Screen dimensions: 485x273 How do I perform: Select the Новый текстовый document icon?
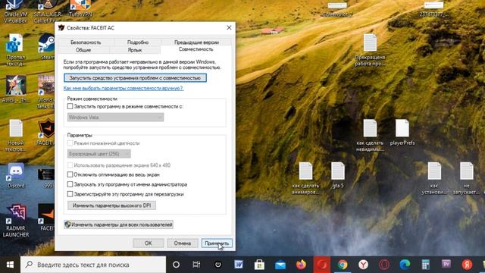pyautogui.click(x=15, y=136)
